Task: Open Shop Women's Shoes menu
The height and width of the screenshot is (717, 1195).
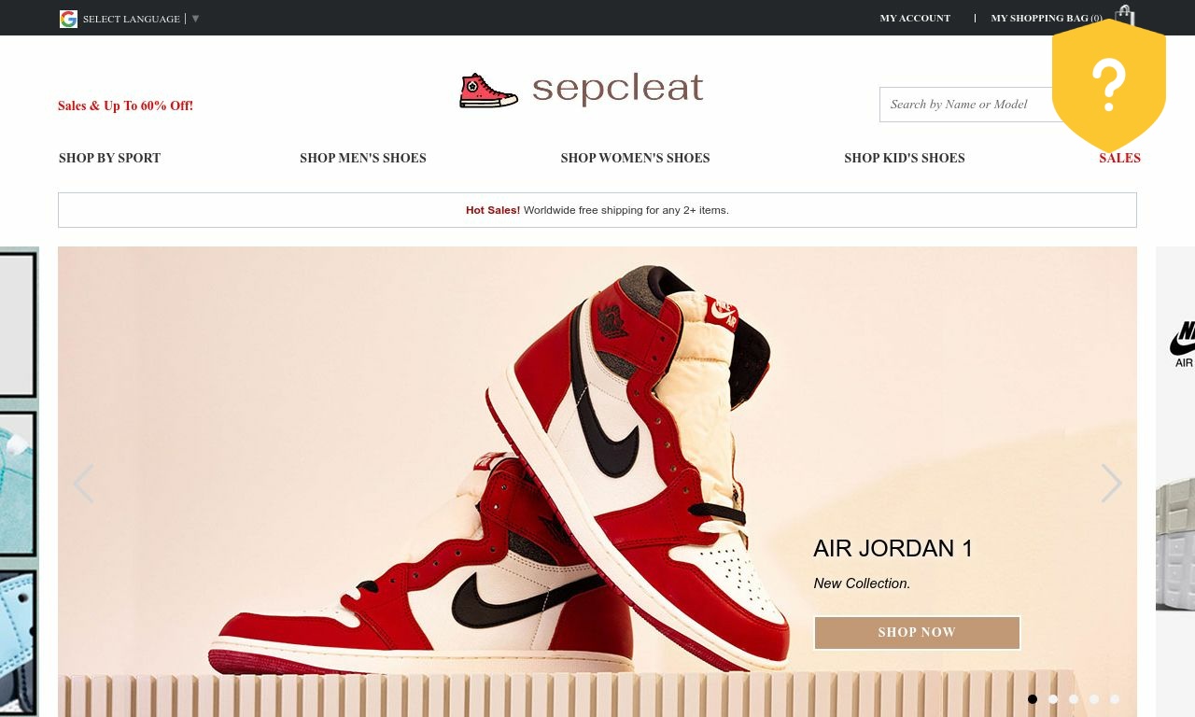Action: 635,158
